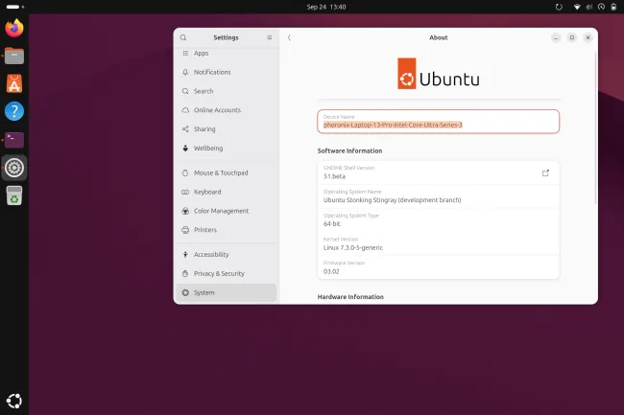Open Mouse & Touchpad settings
624x415 pixels.
(227, 173)
